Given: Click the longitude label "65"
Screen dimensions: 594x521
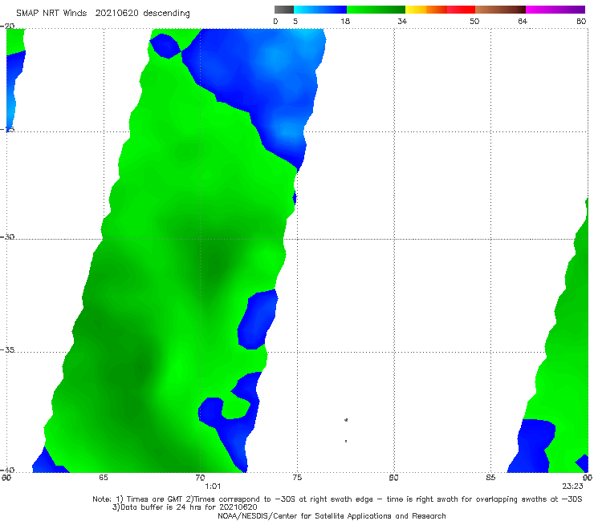Looking at the screenshot, I should pyautogui.click(x=104, y=478).
